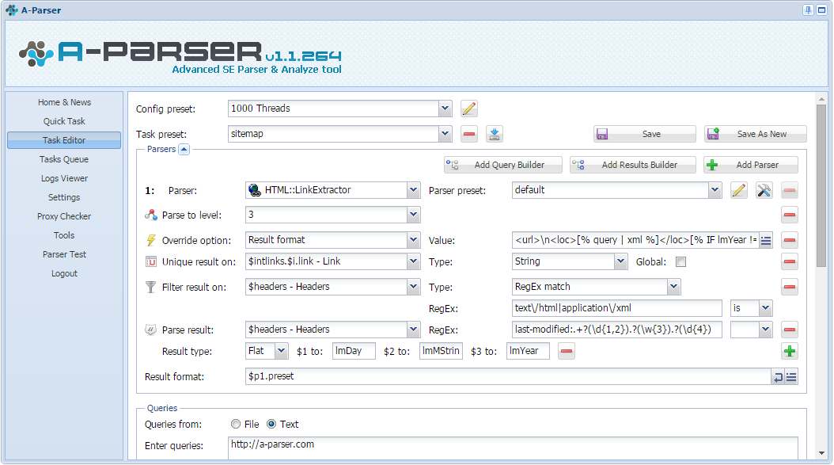This screenshot has height=465, width=834.
Task: Click the Save As New button
Action: coord(756,134)
